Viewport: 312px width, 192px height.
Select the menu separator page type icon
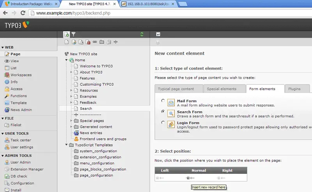tap(115, 42)
